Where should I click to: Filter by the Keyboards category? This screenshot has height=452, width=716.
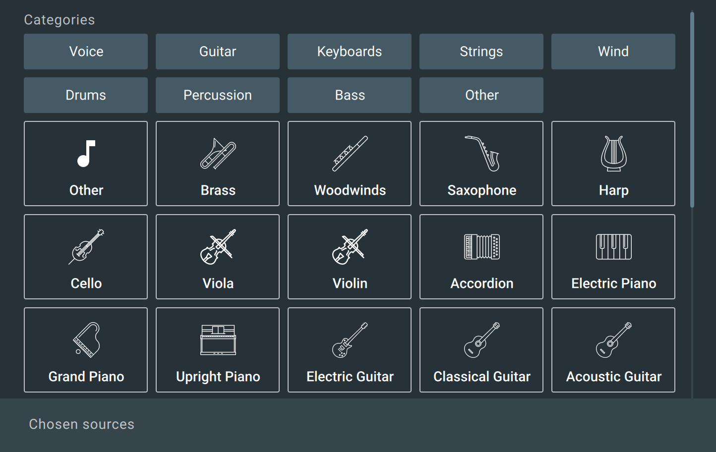tap(350, 52)
